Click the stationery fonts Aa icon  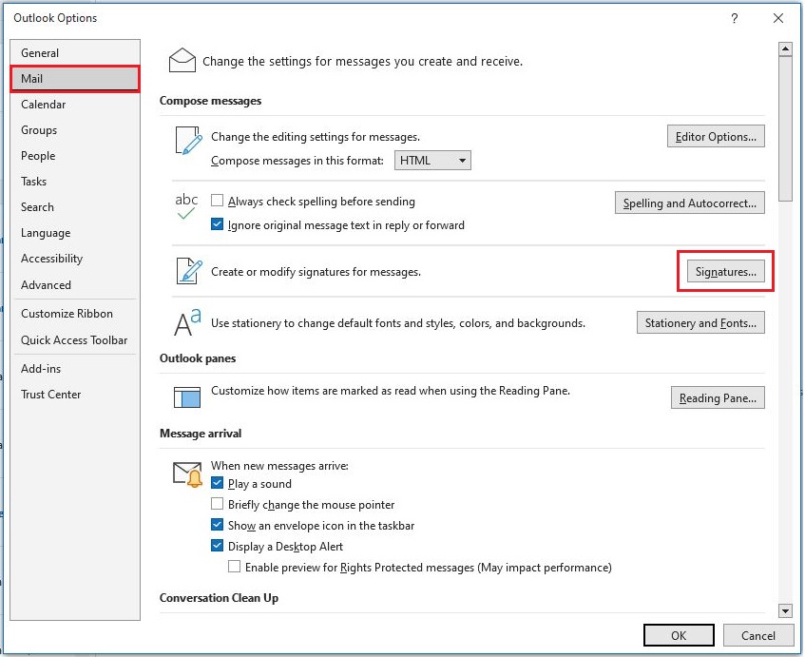coord(187,323)
